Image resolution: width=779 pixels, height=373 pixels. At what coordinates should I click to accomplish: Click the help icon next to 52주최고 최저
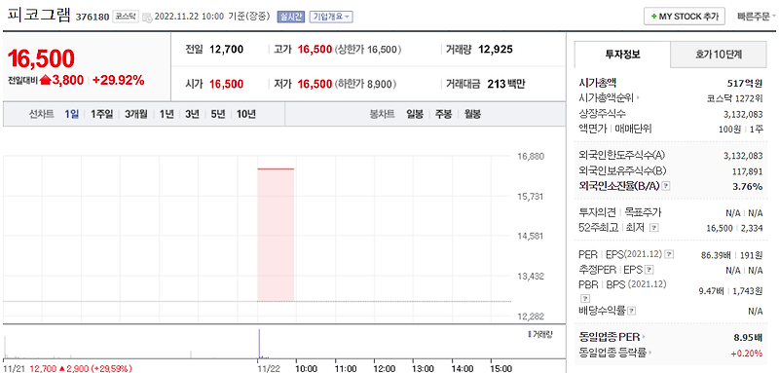click(x=653, y=228)
